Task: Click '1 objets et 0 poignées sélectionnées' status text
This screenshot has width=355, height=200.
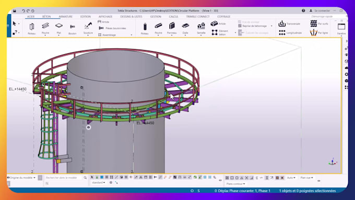Action: tap(307, 191)
